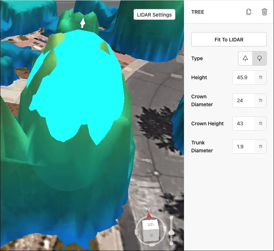The height and width of the screenshot is (251, 274).
Task: Select round deciduous tree type
Action: pos(260,58)
